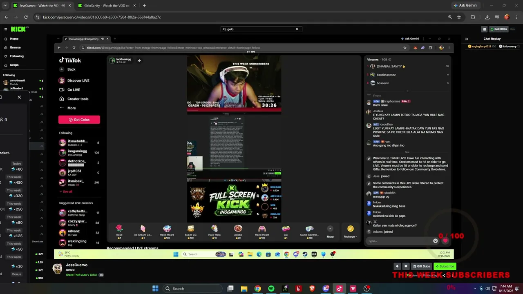View site information for kick.com

coord(38,17)
